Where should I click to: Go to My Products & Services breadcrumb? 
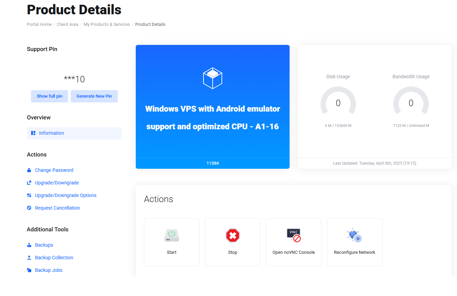[x=107, y=24]
